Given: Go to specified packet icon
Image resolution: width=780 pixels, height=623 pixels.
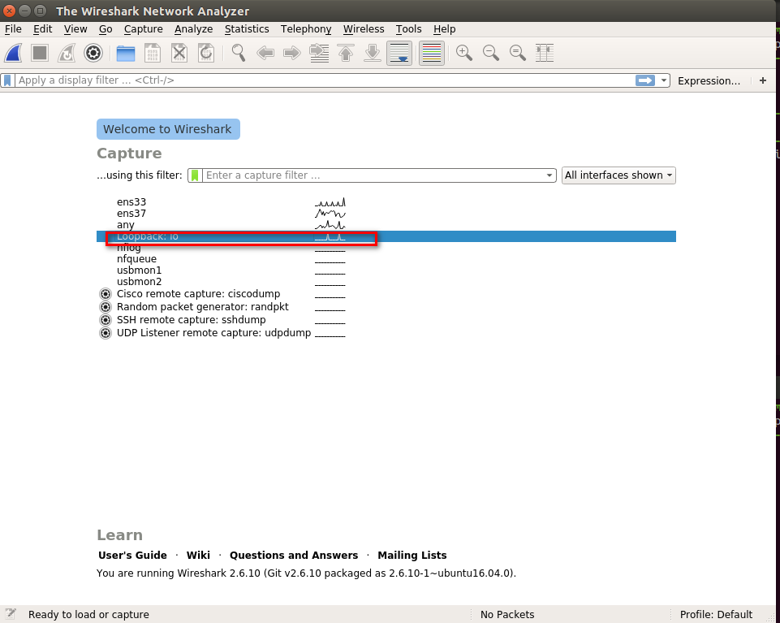Looking at the screenshot, I should tap(319, 53).
